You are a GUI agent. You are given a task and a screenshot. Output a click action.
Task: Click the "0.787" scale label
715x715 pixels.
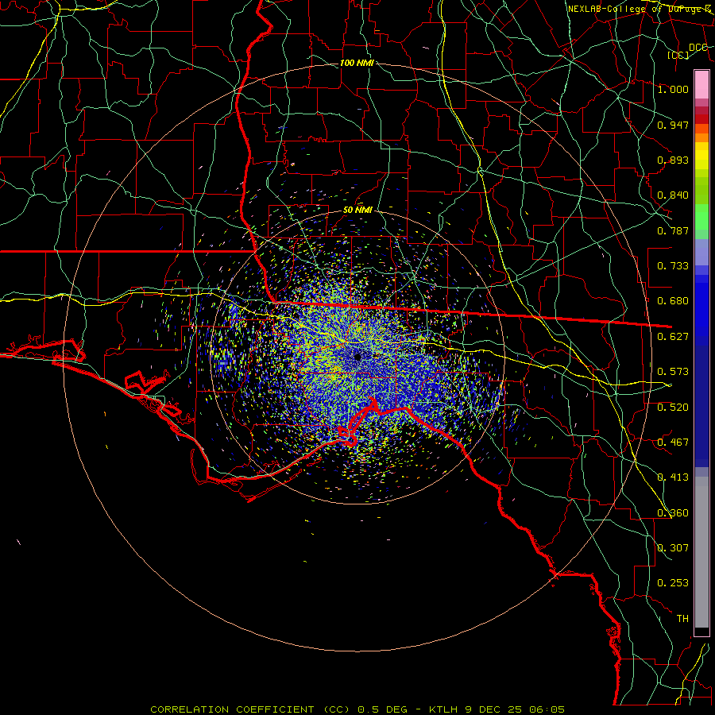click(x=673, y=230)
